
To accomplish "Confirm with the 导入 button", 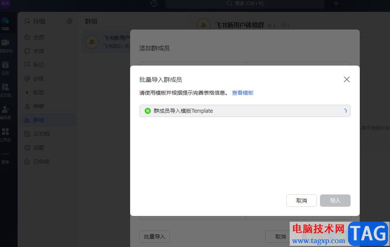I will (x=335, y=201).
